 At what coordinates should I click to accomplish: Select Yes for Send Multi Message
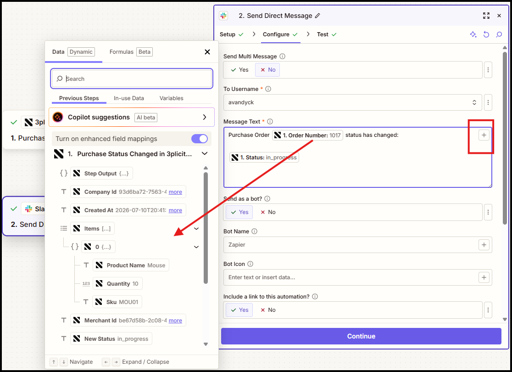pyautogui.click(x=239, y=70)
